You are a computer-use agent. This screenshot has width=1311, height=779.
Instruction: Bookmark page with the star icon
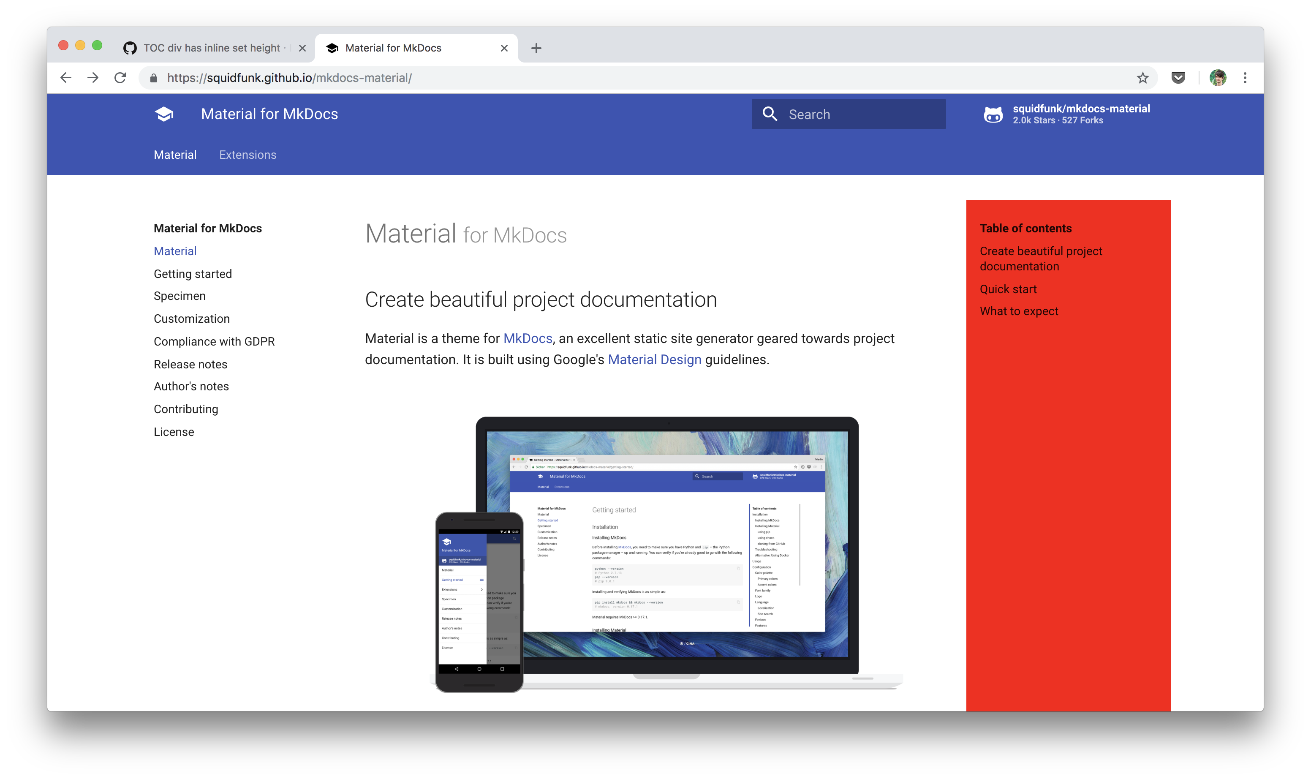click(x=1142, y=78)
